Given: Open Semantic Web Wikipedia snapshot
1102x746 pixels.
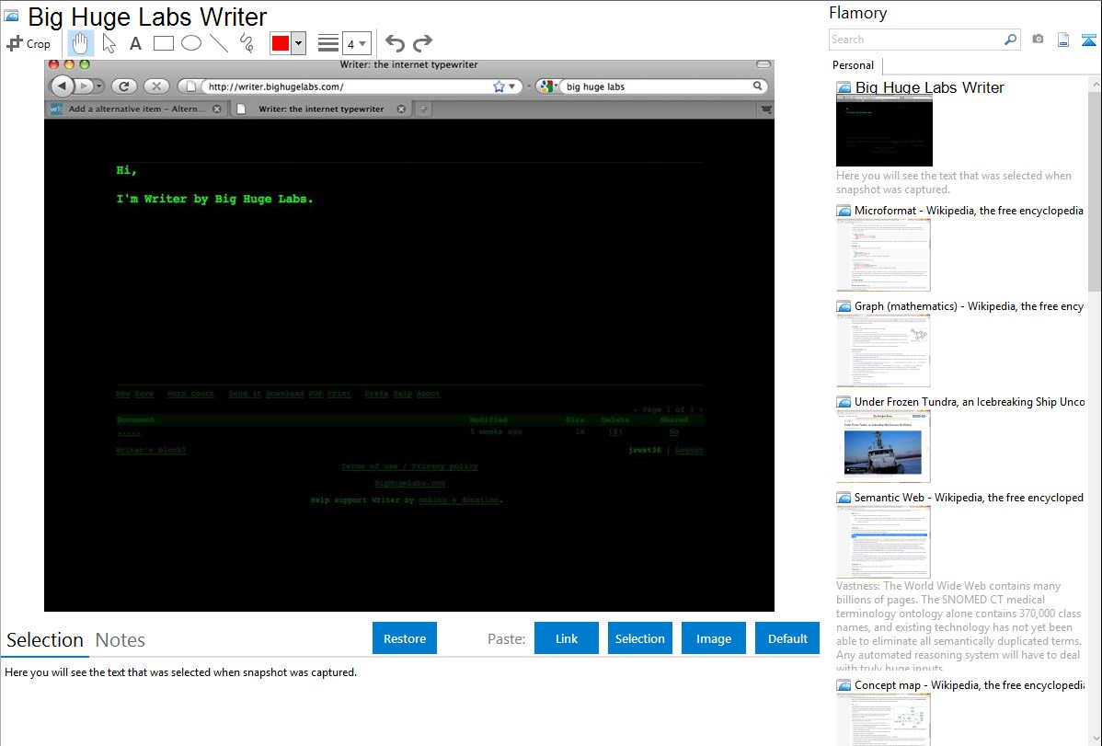Looking at the screenshot, I should tap(969, 497).
